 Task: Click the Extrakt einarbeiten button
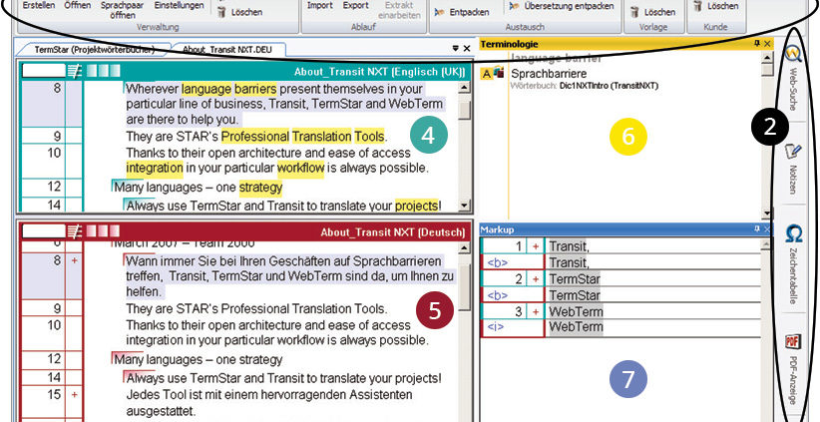(399, 9)
